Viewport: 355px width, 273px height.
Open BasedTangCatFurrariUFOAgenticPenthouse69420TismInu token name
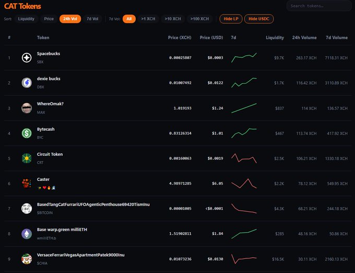pos(93,204)
